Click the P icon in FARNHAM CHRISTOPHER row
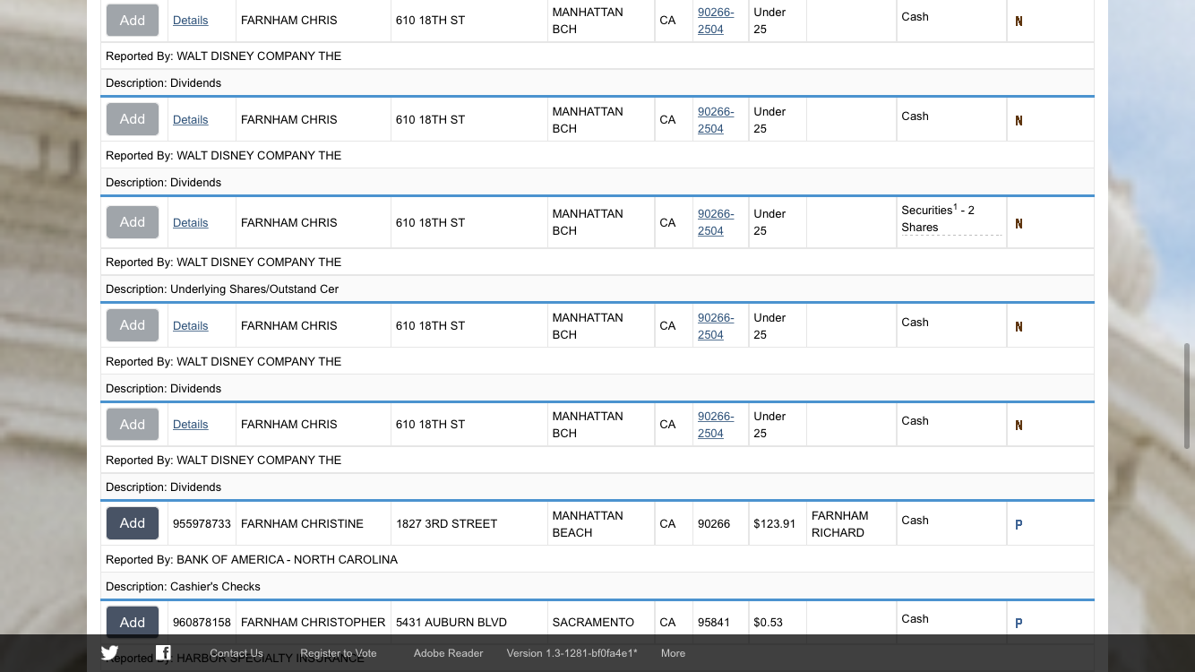Image resolution: width=1195 pixels, height=672 pixels. pyautogui.click(x=1019, y=624)
